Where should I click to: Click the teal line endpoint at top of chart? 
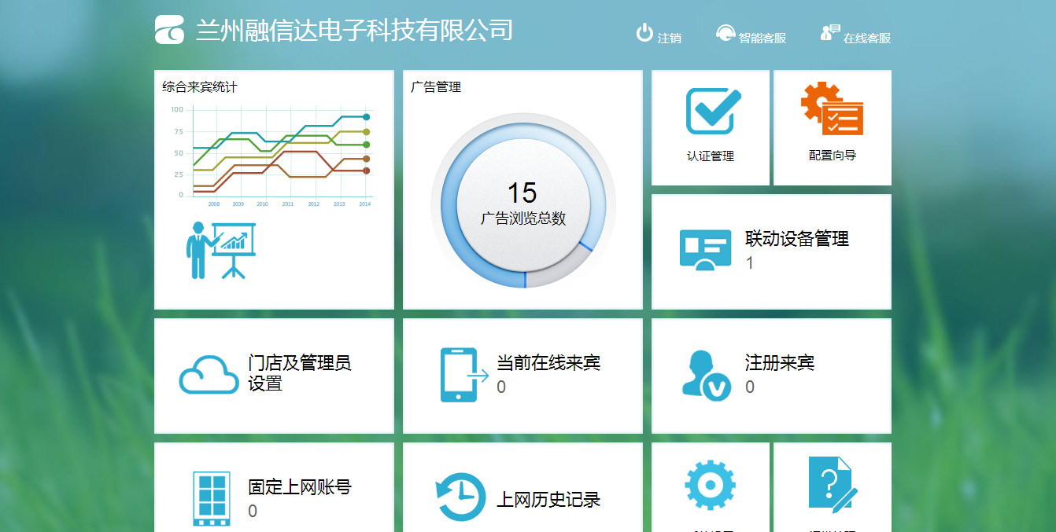pyautogui.click(x=367, y=117)
